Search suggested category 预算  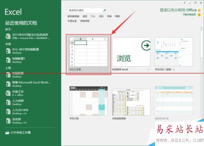point(118,16)
